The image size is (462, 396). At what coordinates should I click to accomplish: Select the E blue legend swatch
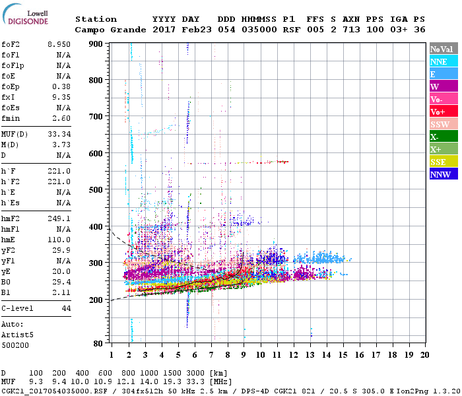tap(444, 74)
